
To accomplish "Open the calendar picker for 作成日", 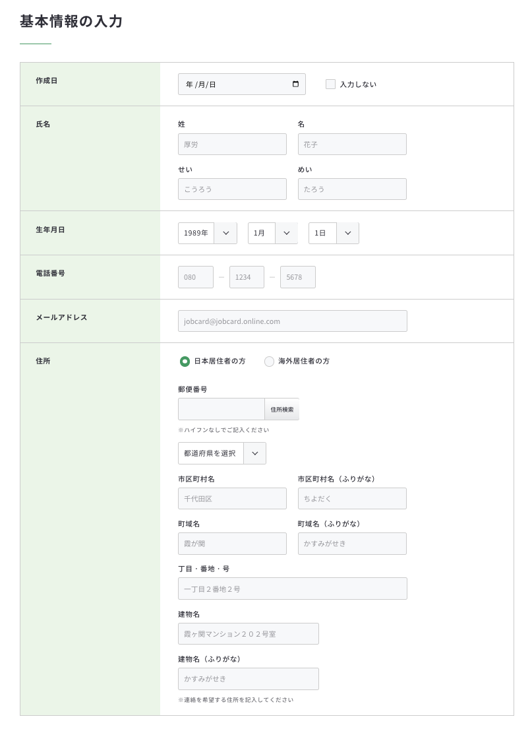I will [295, 84].
